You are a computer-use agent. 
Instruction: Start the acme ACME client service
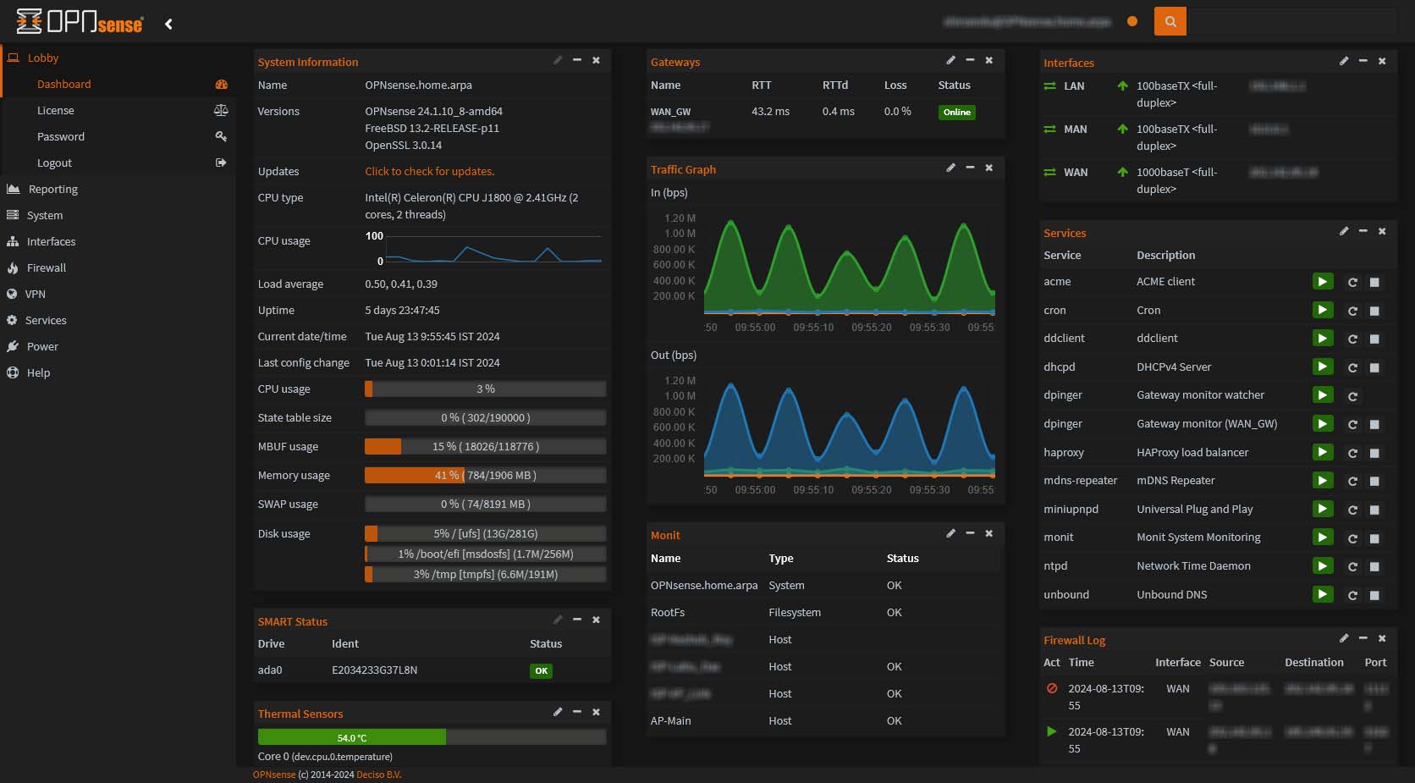(x=1323, y=282)
